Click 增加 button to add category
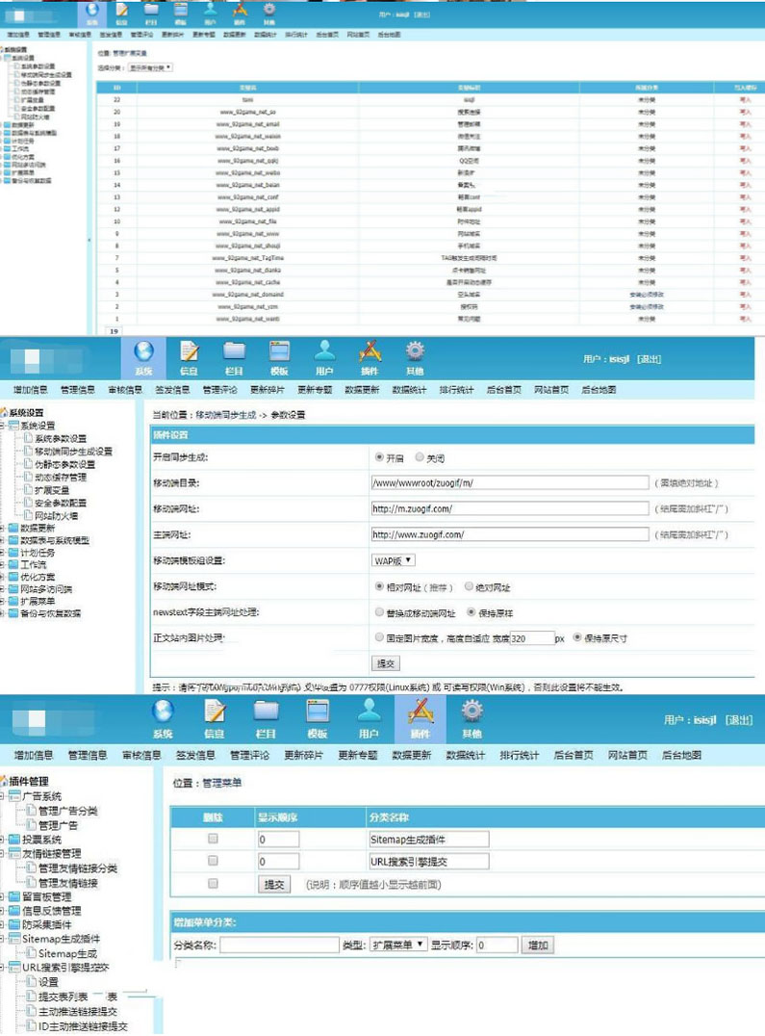Screen dimensions: 765x1036 (x=538, y=945)
